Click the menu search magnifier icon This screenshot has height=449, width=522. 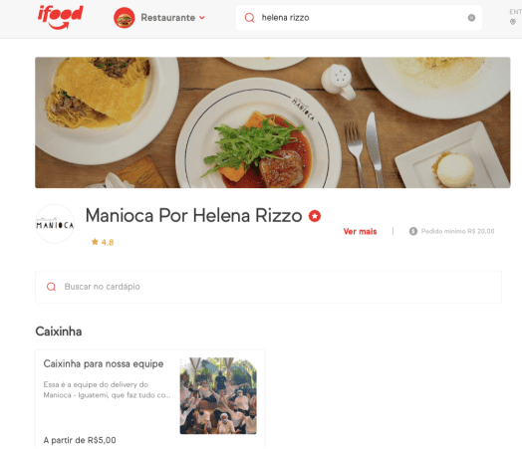pyautogui.click(x=51, y=287)
